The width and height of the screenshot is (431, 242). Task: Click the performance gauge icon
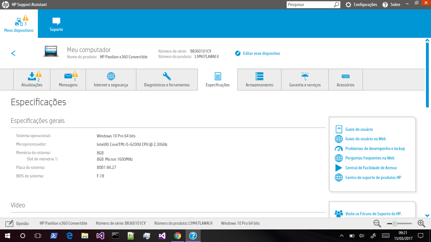(x=339, y=148)
